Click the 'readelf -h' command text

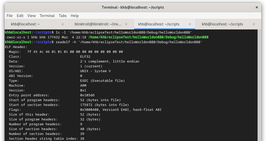[66, 42]
